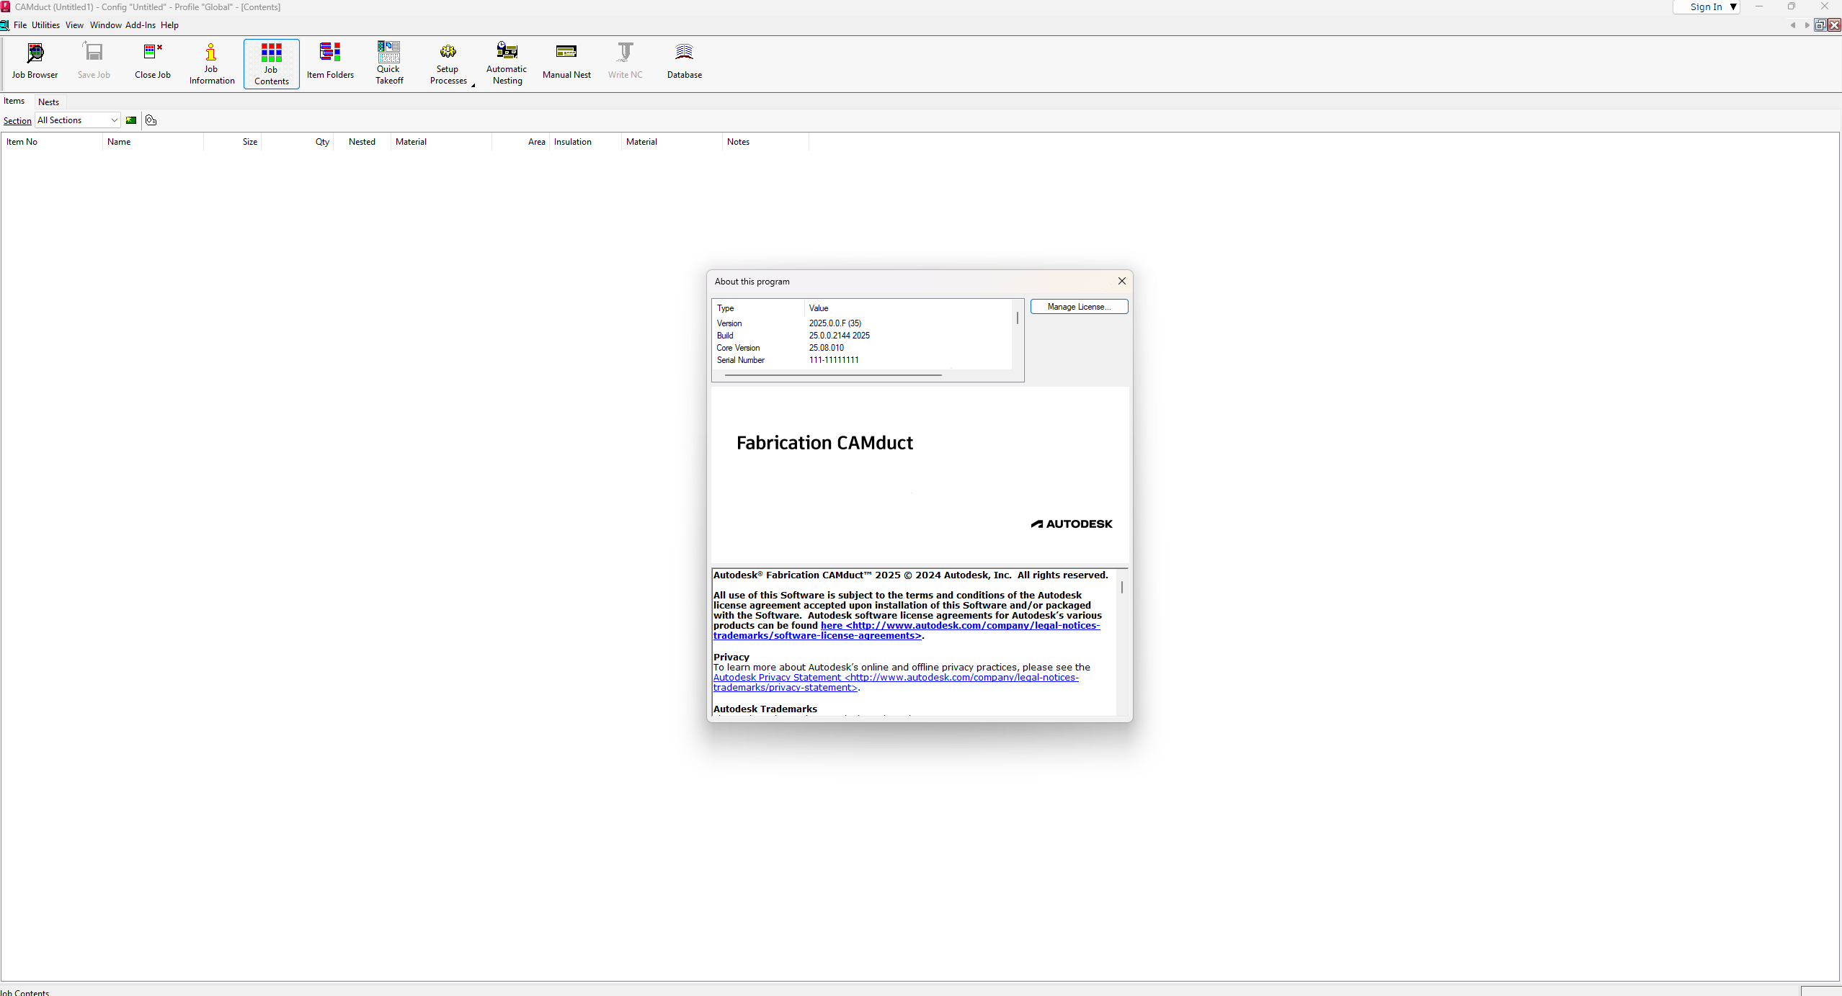Select the Item Folders icon
Screen dimensions: 1842x996
(x=330, y=61)
